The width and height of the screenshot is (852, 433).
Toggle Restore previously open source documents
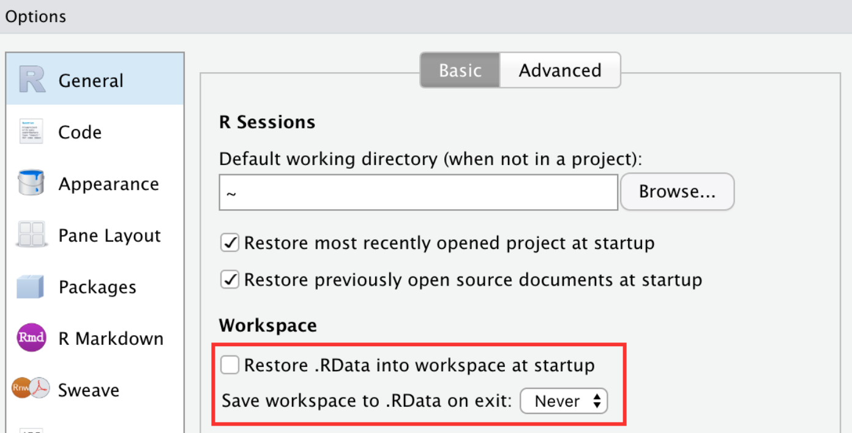[x=230, y=279]
